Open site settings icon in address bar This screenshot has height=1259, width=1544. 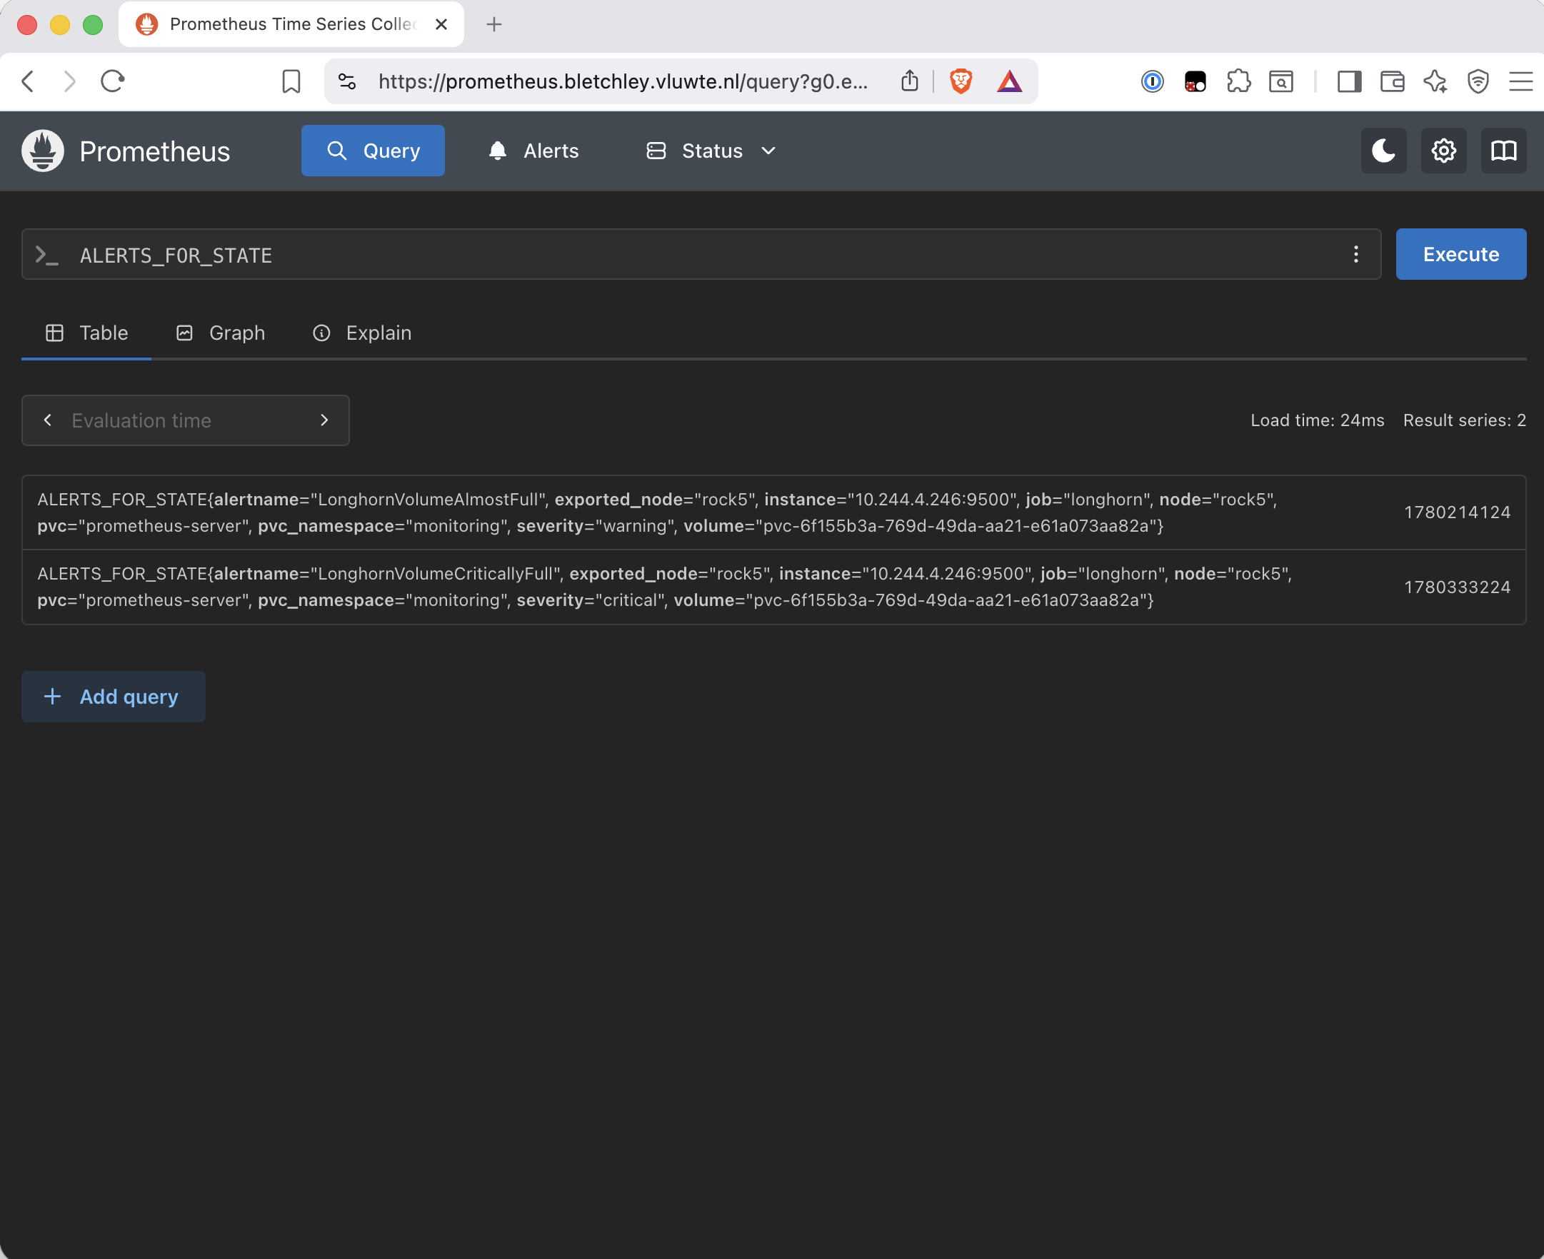pyautogui.click(x=348, y=81)
